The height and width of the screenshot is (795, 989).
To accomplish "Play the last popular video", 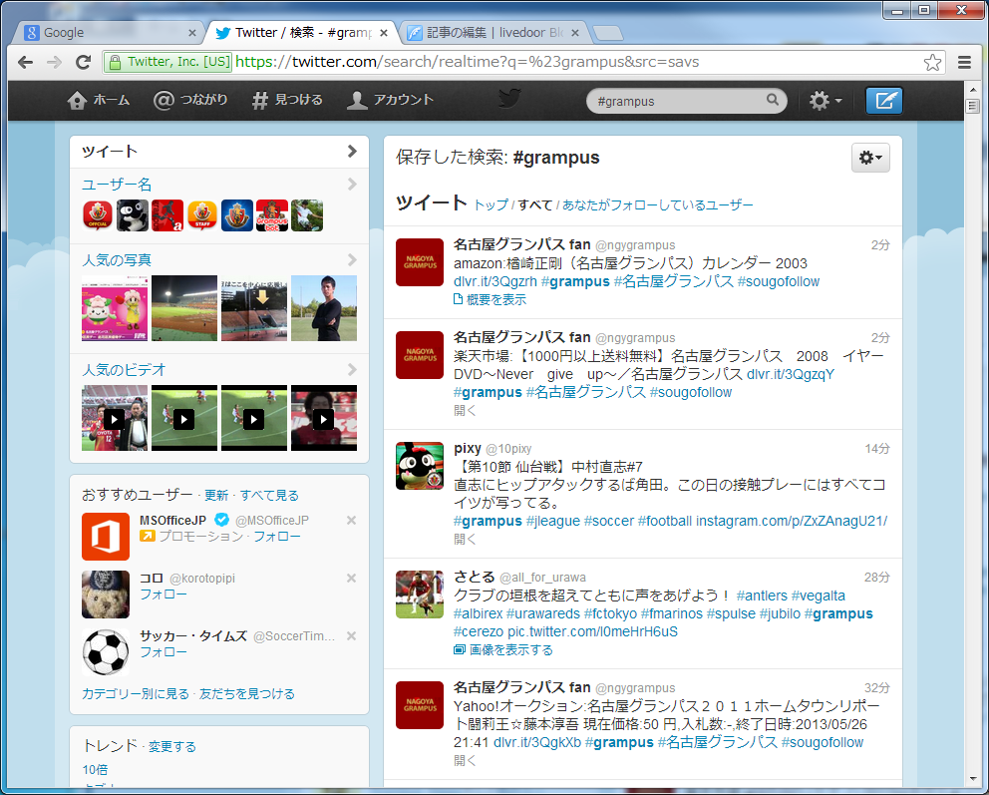I will [x=324, y=418].
